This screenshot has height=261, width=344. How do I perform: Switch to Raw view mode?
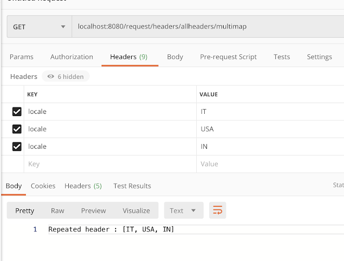[x=58, y=211]
